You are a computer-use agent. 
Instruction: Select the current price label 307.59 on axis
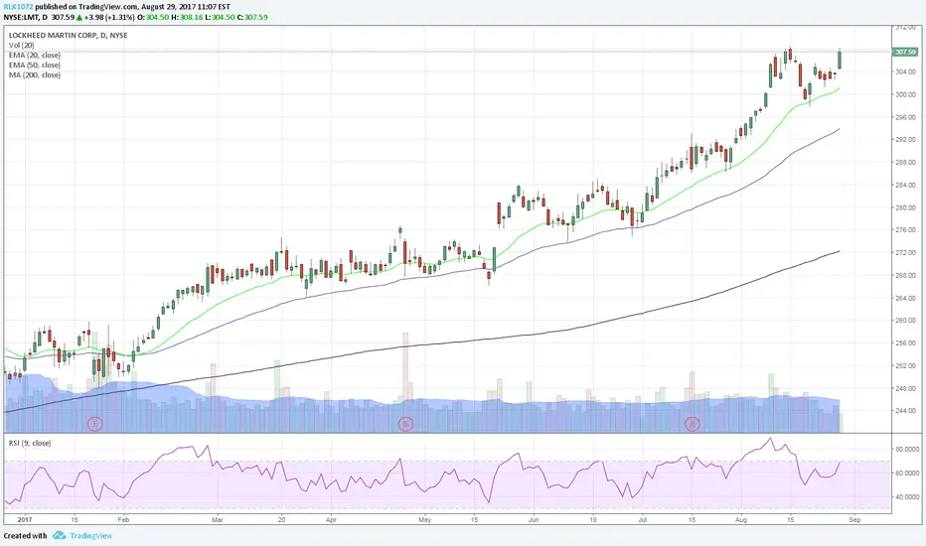[x=905, y=52]
